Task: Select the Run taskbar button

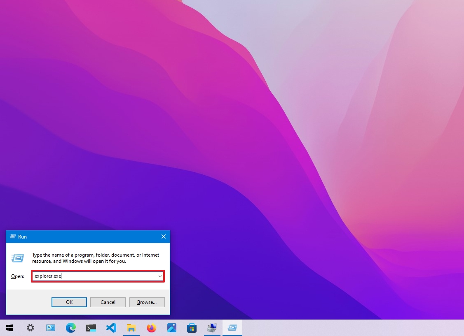Action: click(x=232, y=328)
